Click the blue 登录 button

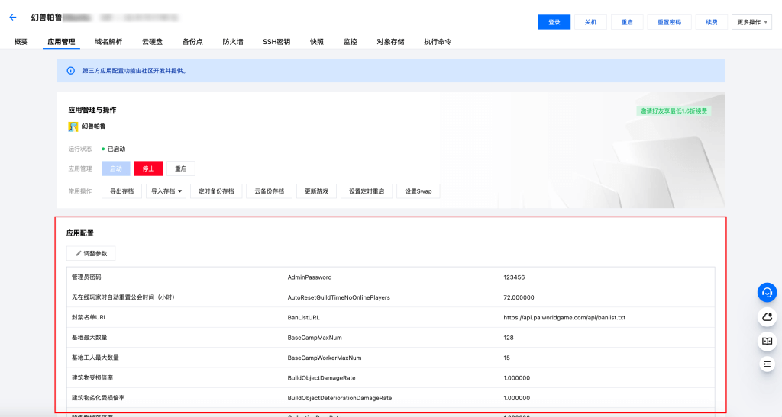click(x=554, y=22)
